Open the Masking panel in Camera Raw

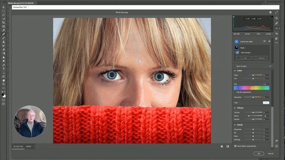click(277, 28)
